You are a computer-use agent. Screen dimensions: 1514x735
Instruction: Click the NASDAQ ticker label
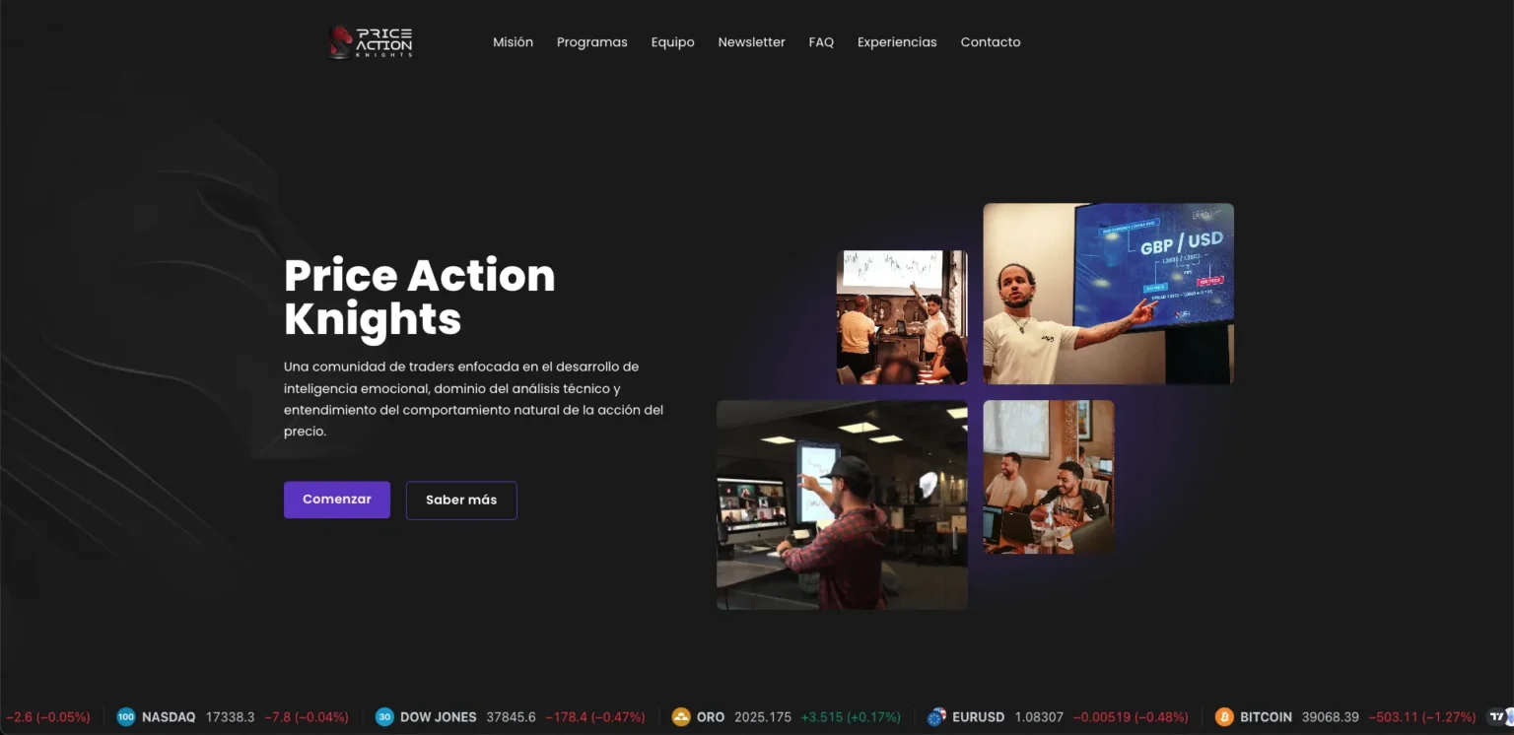click(x=169, y=717)
